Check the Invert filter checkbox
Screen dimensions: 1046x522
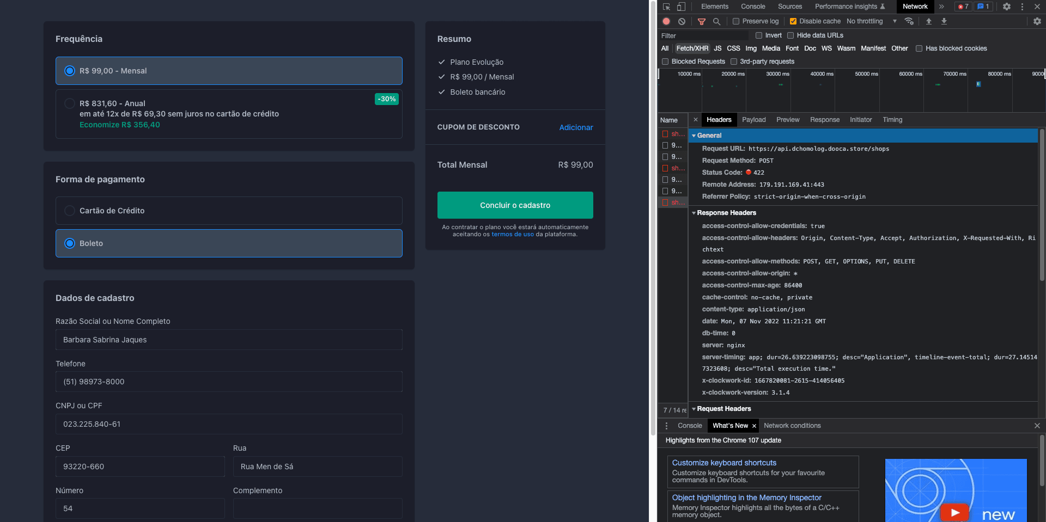(x=759, y=35)
